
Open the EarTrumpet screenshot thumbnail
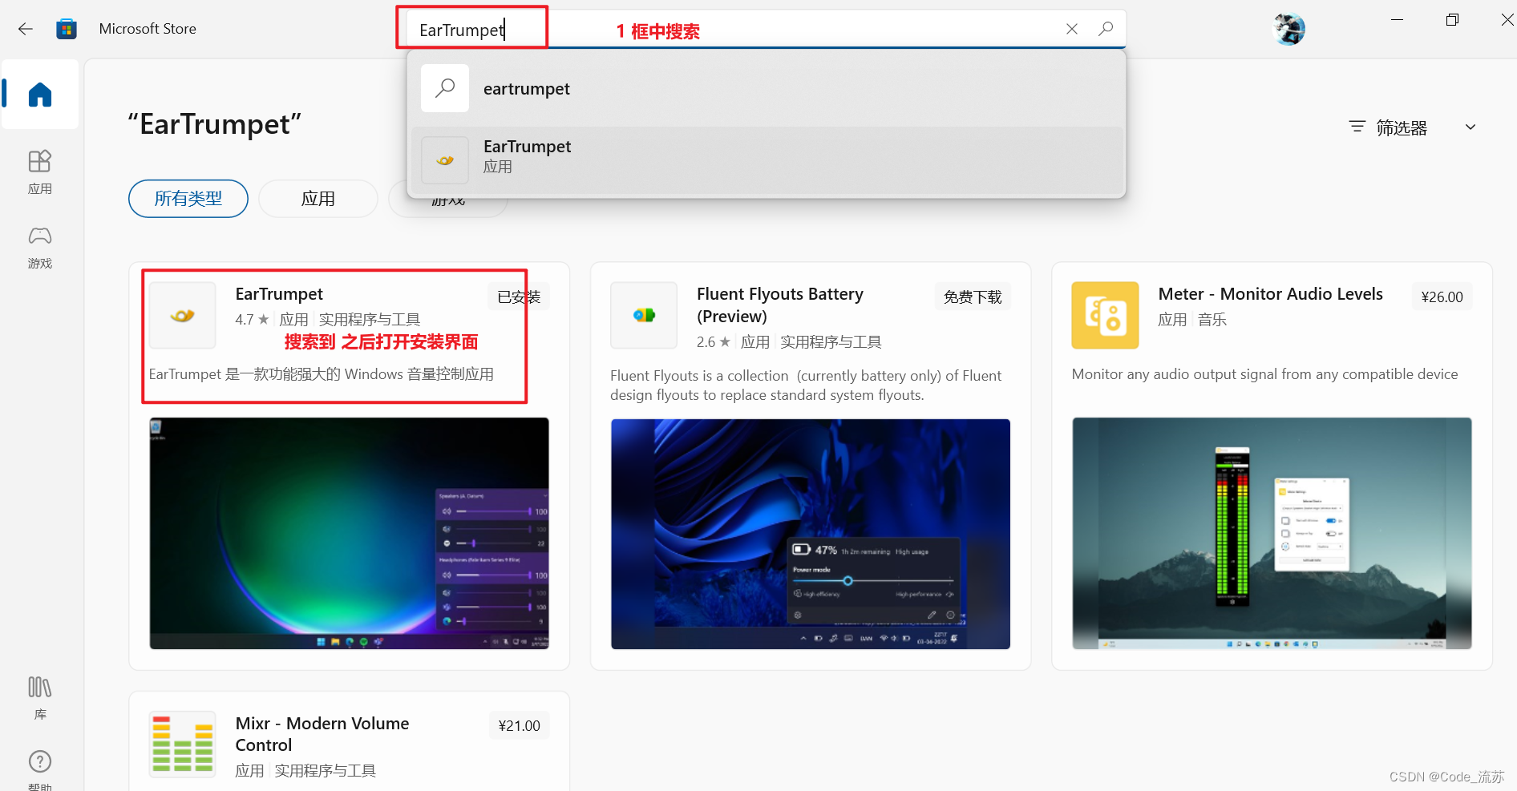click(x=349, y=533)
